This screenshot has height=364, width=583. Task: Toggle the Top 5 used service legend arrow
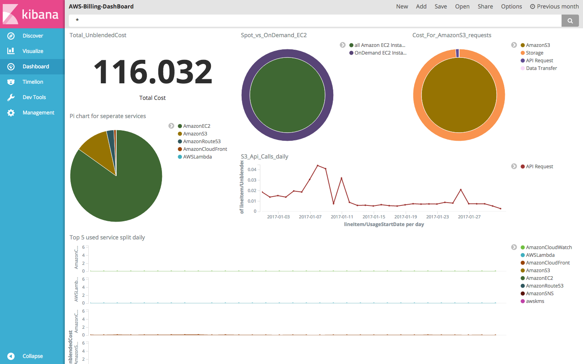[x=514, y=247]
